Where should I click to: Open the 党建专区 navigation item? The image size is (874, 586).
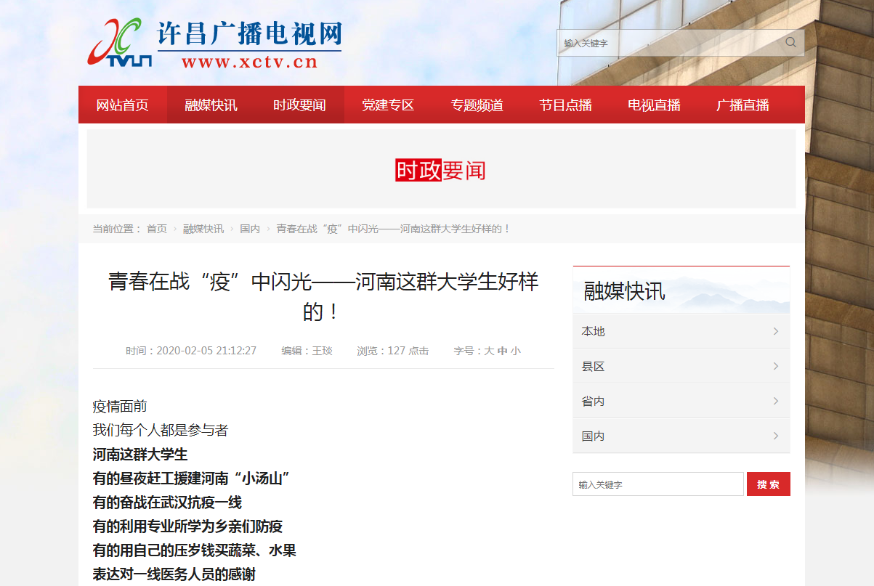point(388,105)
